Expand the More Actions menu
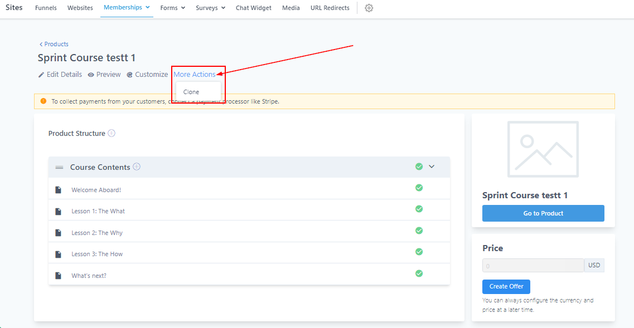This screenshot has width=634, height=328. point(194,75)
